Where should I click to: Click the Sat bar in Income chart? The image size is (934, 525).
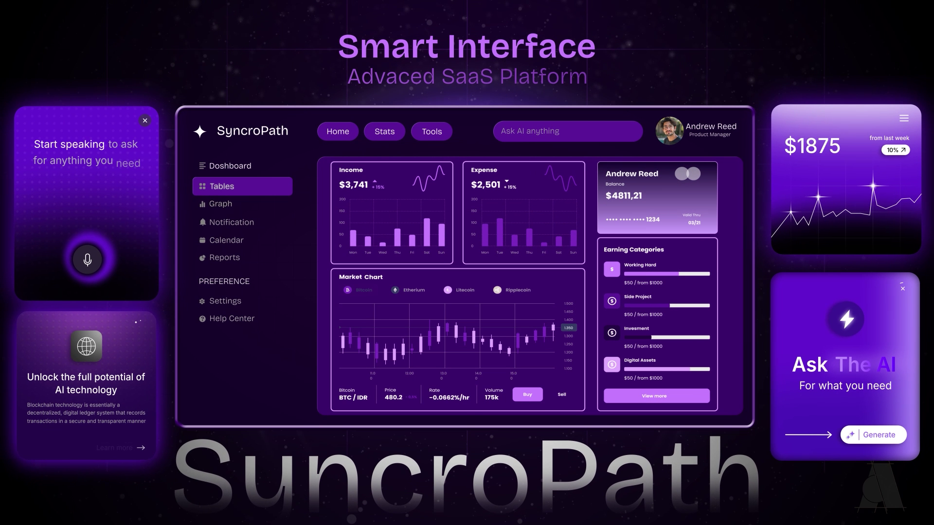pyautogui.click(x=427, y=232)
